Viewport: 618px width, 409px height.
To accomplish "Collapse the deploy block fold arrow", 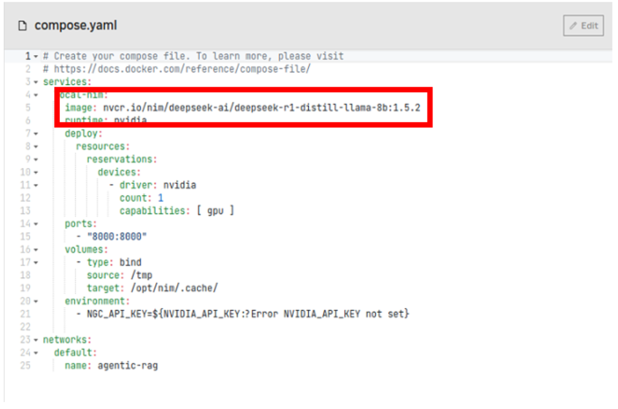I will click(x=36, y=133).
